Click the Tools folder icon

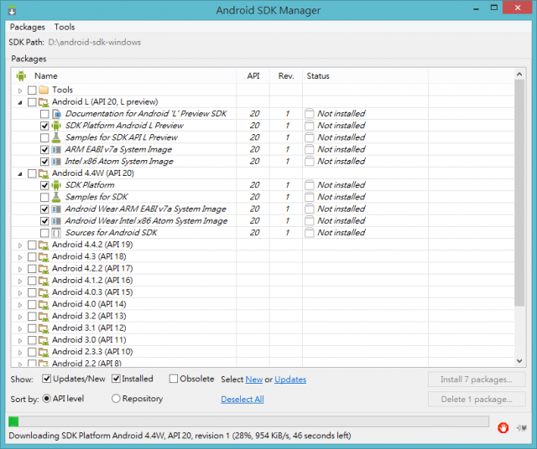[x=44, y=90]
